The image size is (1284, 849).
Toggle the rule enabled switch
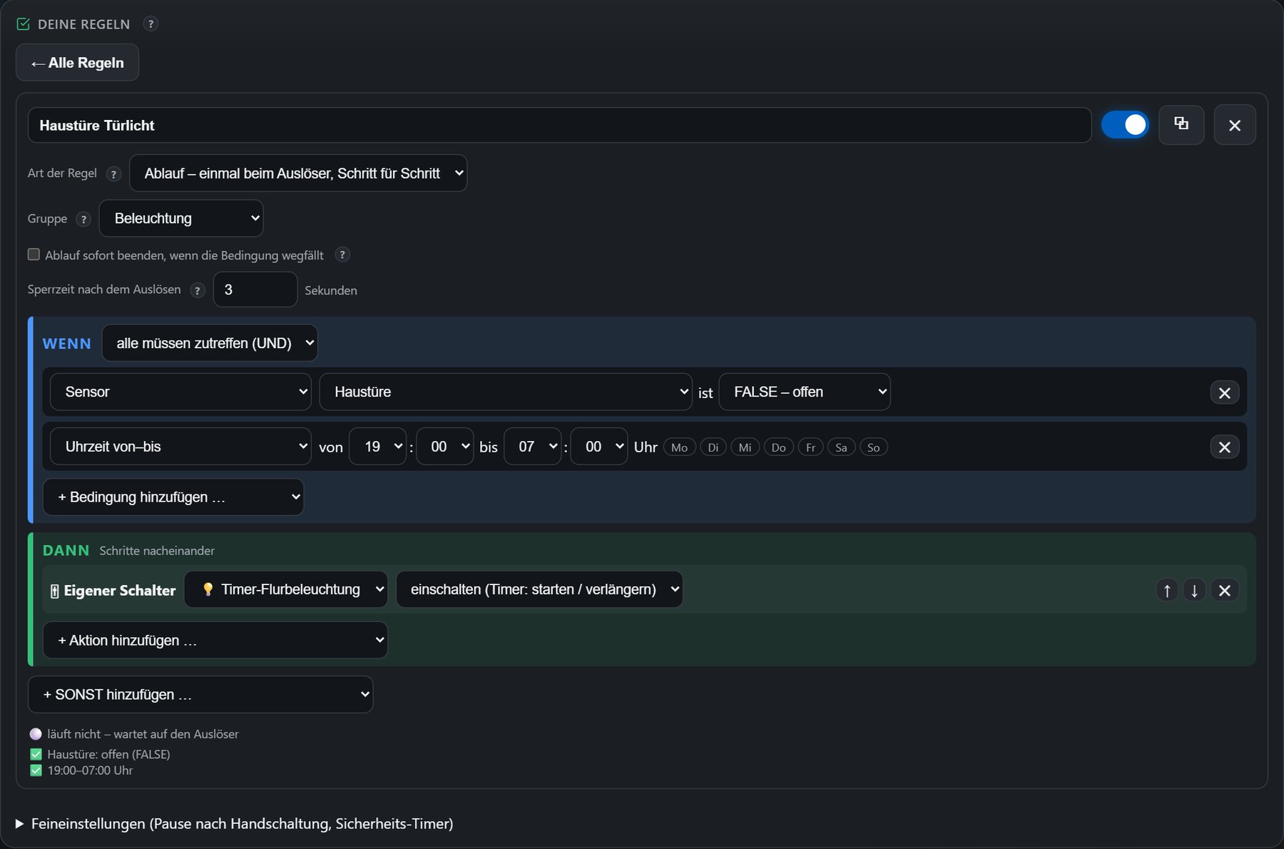(1125, 125)
